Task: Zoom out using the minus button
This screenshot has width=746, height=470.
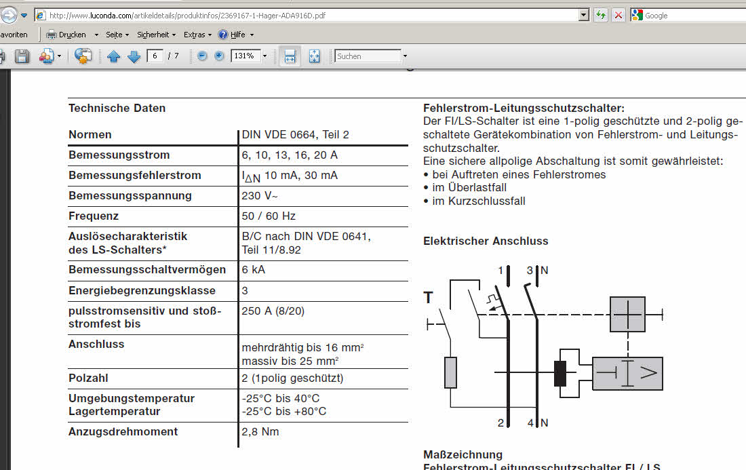Action: (202, 56)
